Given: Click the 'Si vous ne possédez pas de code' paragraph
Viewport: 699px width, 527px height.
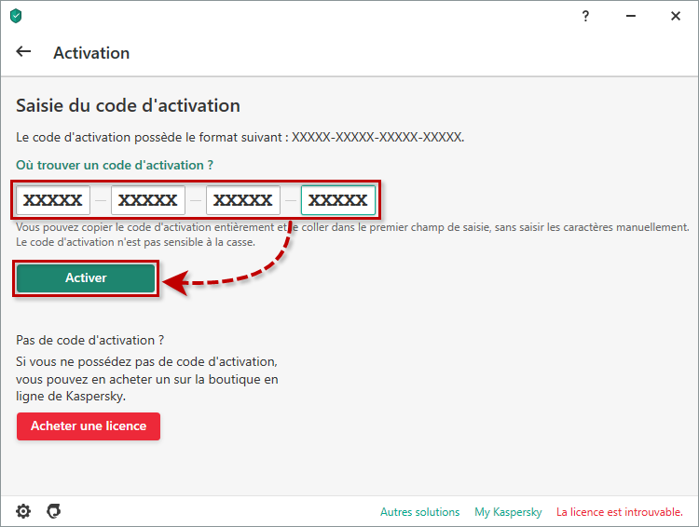Looking at the screenshot, I should pyautogui.click(x=147, y=379).
